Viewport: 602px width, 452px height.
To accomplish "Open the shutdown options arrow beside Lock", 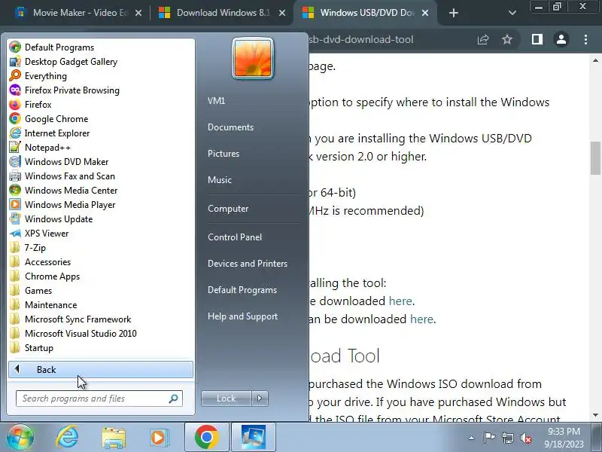I will [260, 399].
